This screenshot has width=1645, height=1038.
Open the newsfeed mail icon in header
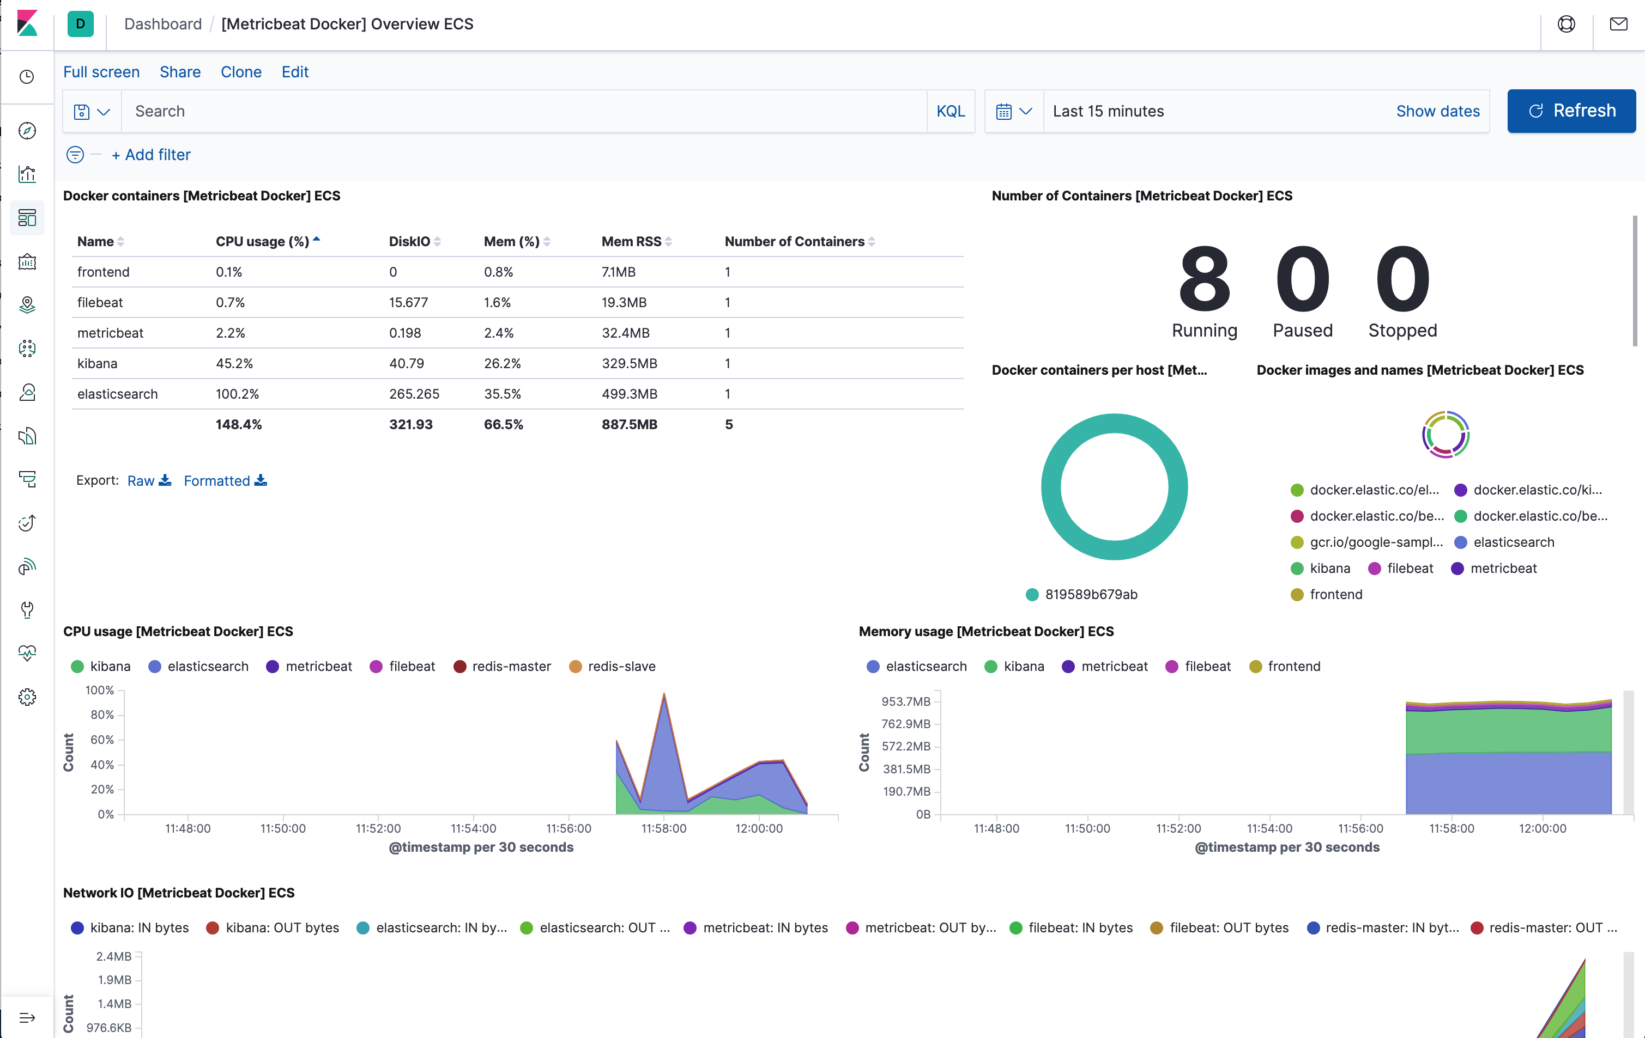click(1618, 25)
